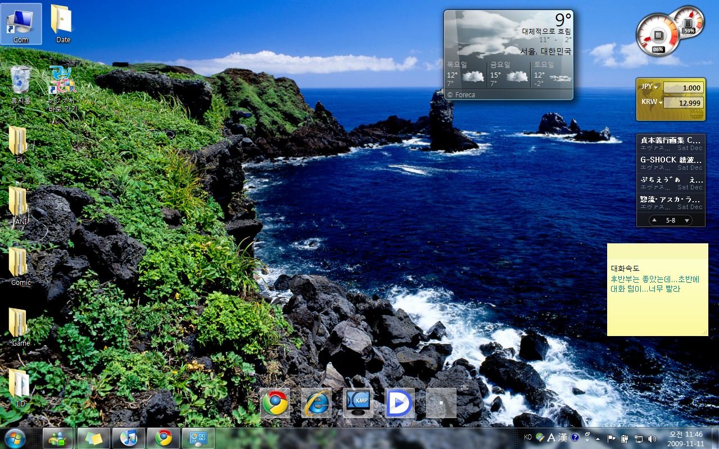Open the G-SHOCK feed headline
This screenshot has width=719, height=449.
[x=671, y=160]
